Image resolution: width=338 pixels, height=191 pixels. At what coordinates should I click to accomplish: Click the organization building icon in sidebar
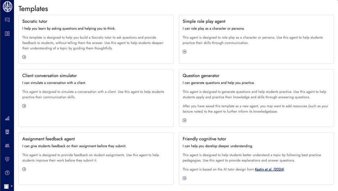click(7, 132)
